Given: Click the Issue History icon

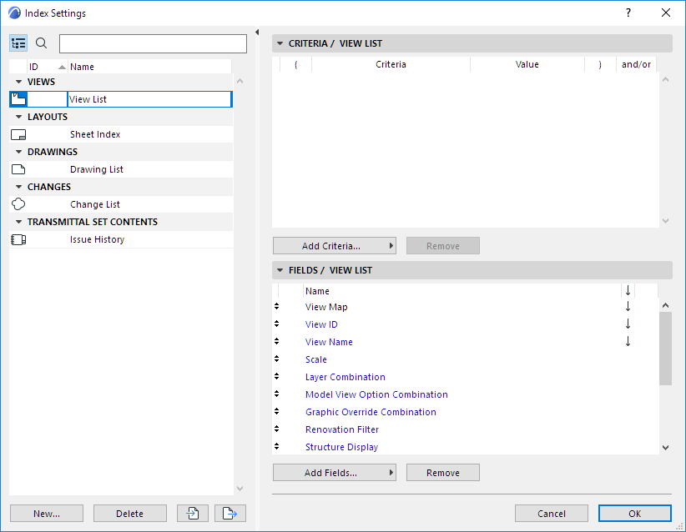Looking at the screenshot, I should 18,238.
